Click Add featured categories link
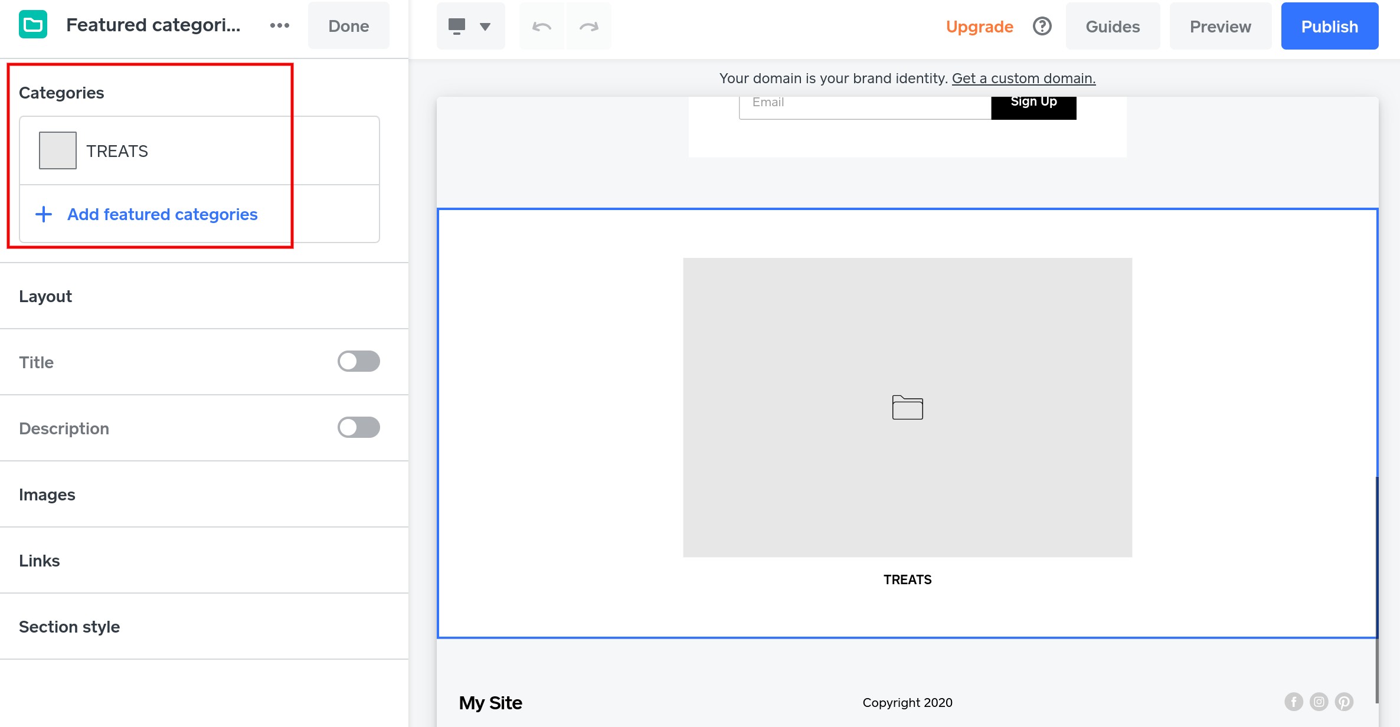Image resolution: width=1400 pixels, height=727 pixels. click(x=162, y=214)
